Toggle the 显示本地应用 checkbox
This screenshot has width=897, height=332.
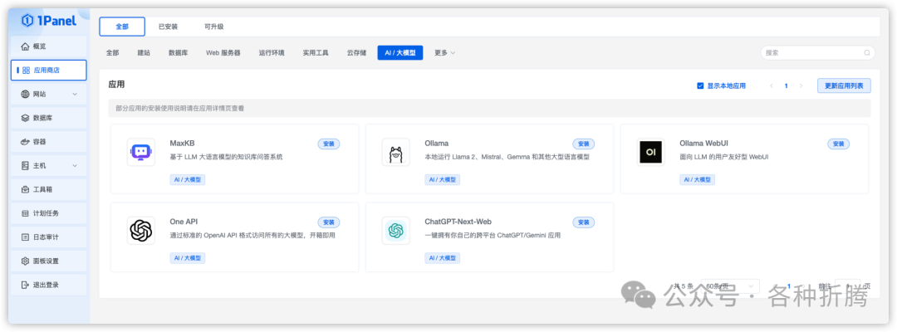[700, 85]
